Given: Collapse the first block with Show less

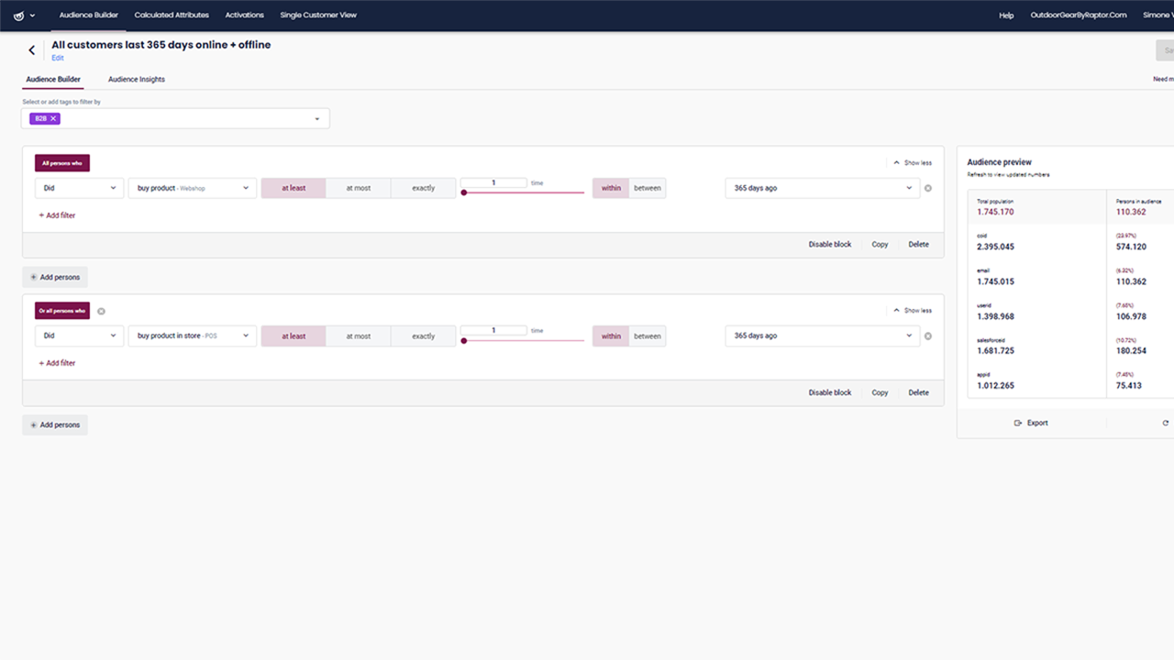Looking at the screenshot, I should pos(913,163).
